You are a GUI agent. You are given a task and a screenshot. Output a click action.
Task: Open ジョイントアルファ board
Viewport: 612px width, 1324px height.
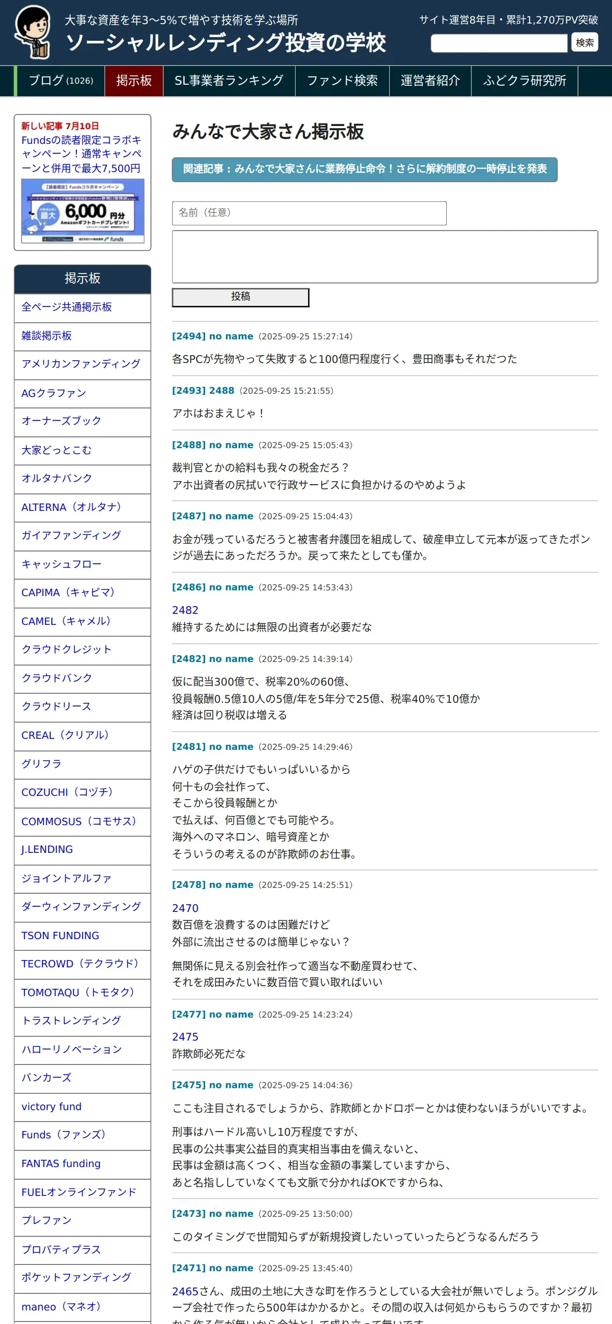83,878
